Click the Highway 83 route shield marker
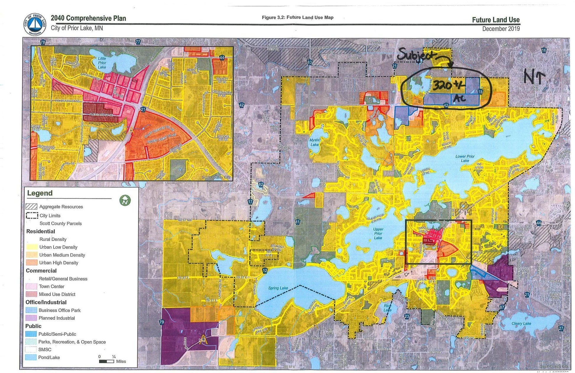The width and height of the screenshot is (575, 373). tap(310, 62)
